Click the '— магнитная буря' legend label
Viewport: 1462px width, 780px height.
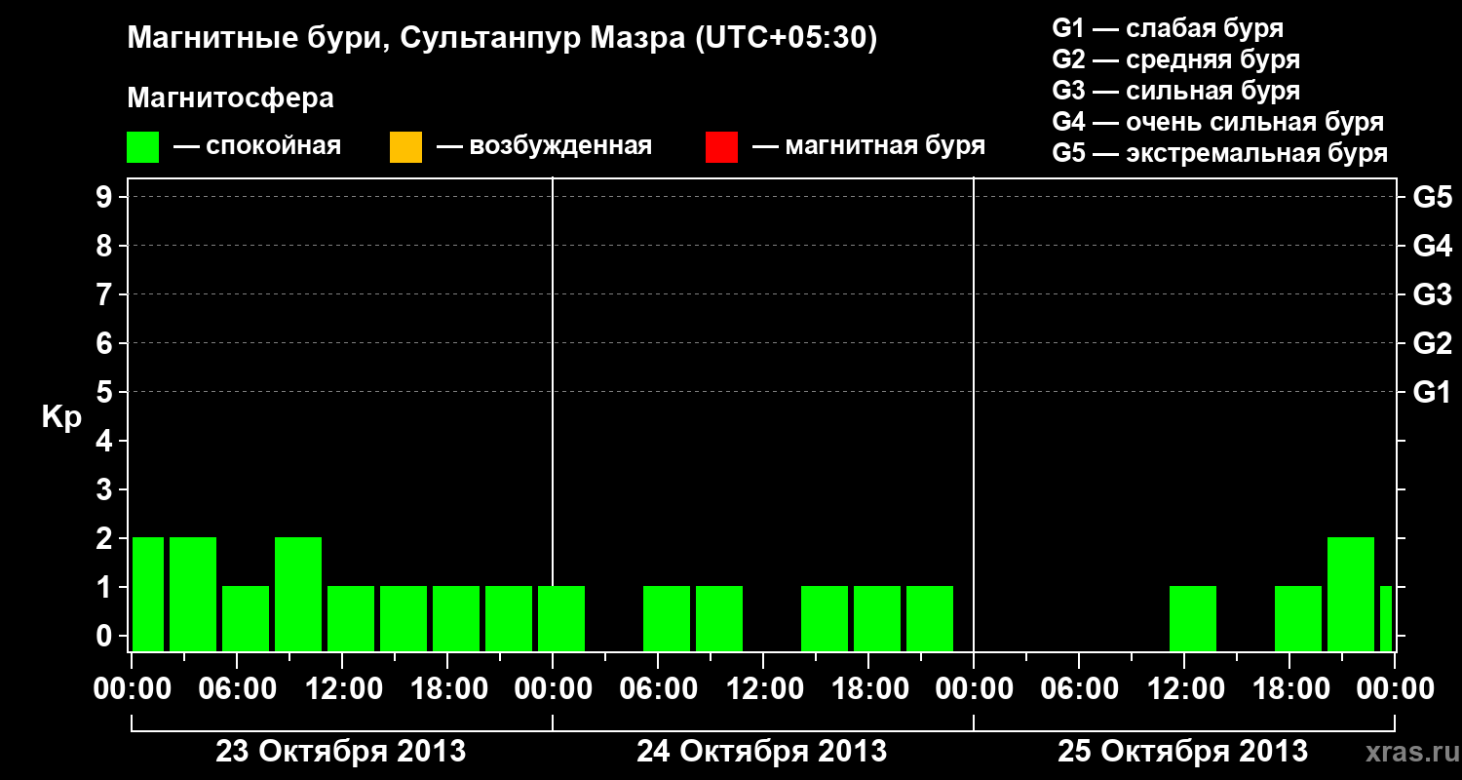tap(868, 147)
